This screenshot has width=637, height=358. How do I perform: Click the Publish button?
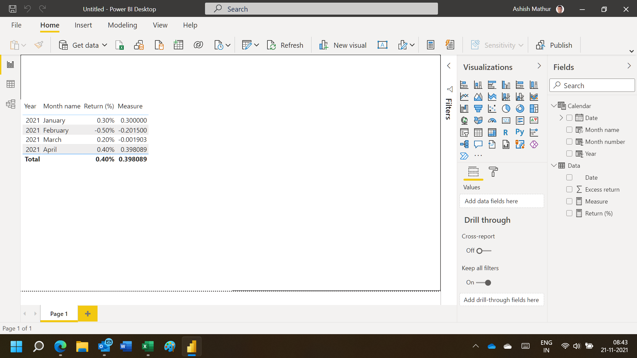pyautogui.click(x=554, y=45)
